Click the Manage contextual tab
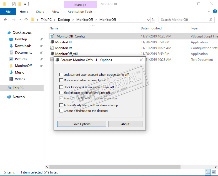 point(80,5)
